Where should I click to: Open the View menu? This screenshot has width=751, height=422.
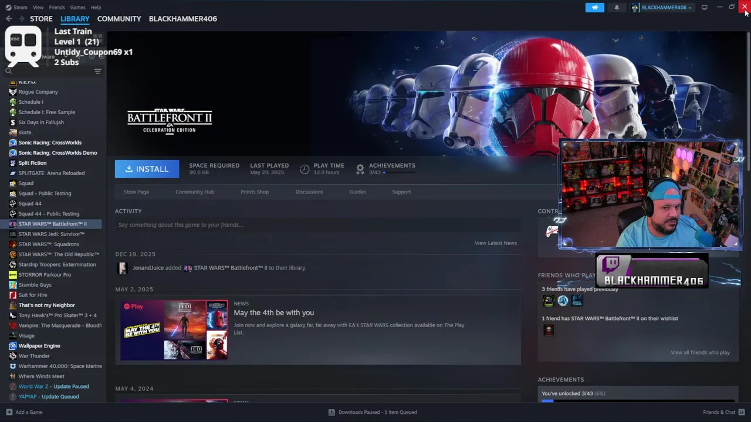[x=38, y=8]
